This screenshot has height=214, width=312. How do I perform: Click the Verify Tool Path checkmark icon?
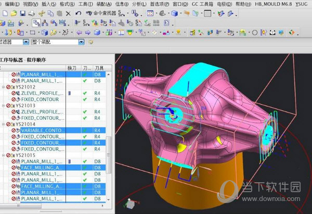pos(95,23)
